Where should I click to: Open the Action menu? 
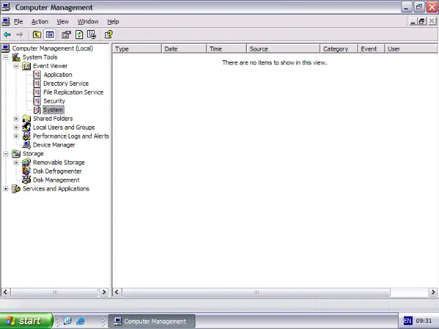pos(40,21)
